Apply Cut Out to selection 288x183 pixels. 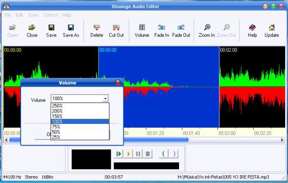click(x=116, y=31)
